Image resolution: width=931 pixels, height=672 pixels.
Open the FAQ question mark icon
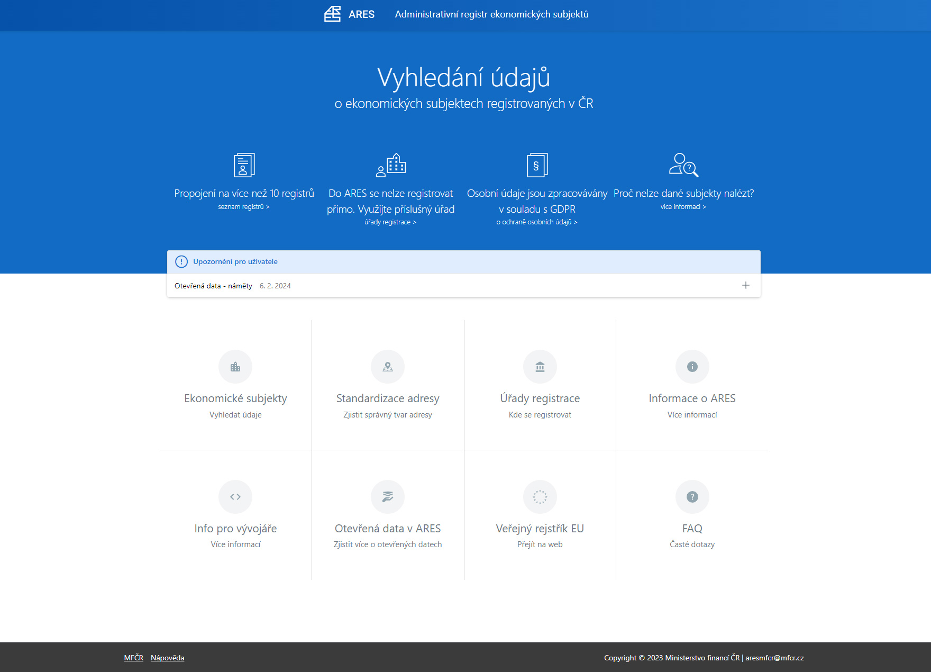tap(692, 497)
